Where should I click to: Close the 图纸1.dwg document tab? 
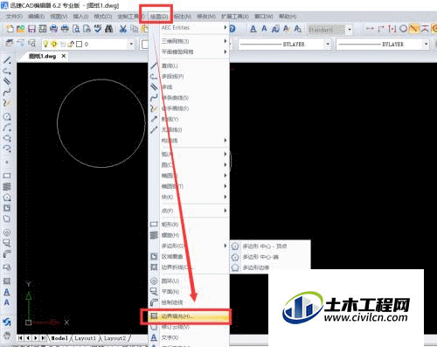tap(64, 56)
